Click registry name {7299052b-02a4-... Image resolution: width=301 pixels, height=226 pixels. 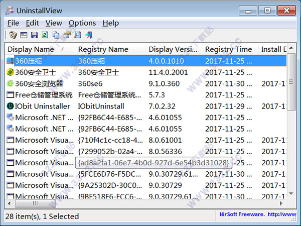110,152
